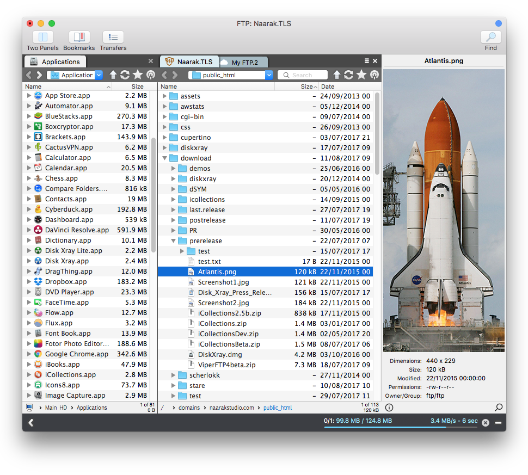Image resolution: width=528 pixels, height=475 pixels.
Task: Expand the test folder under prerelease
Action: pos(182,251)
